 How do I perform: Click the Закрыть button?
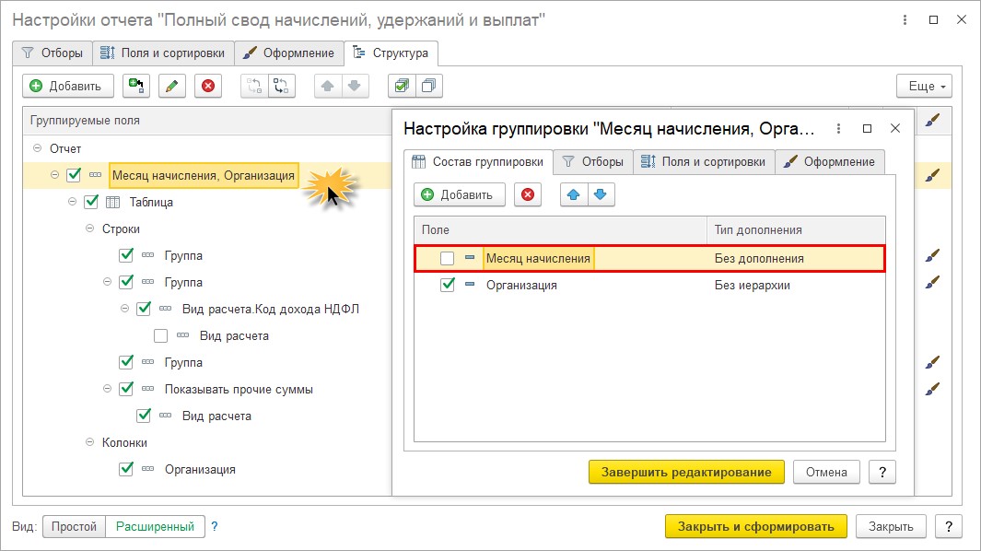(891, 526)
